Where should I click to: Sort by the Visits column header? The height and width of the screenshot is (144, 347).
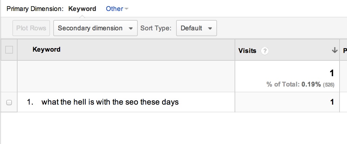247,51
